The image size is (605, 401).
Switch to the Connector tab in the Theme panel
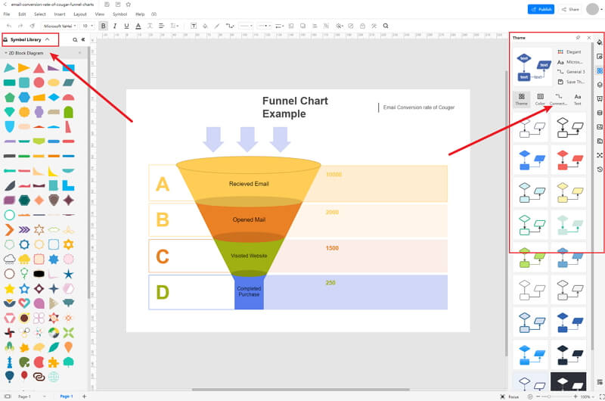coord(559,99)
